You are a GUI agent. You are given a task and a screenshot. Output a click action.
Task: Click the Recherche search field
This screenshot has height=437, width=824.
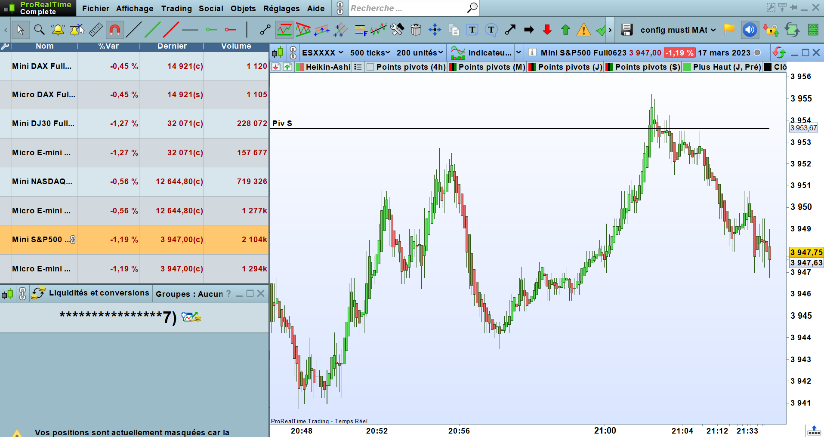(x=407, y=8)
